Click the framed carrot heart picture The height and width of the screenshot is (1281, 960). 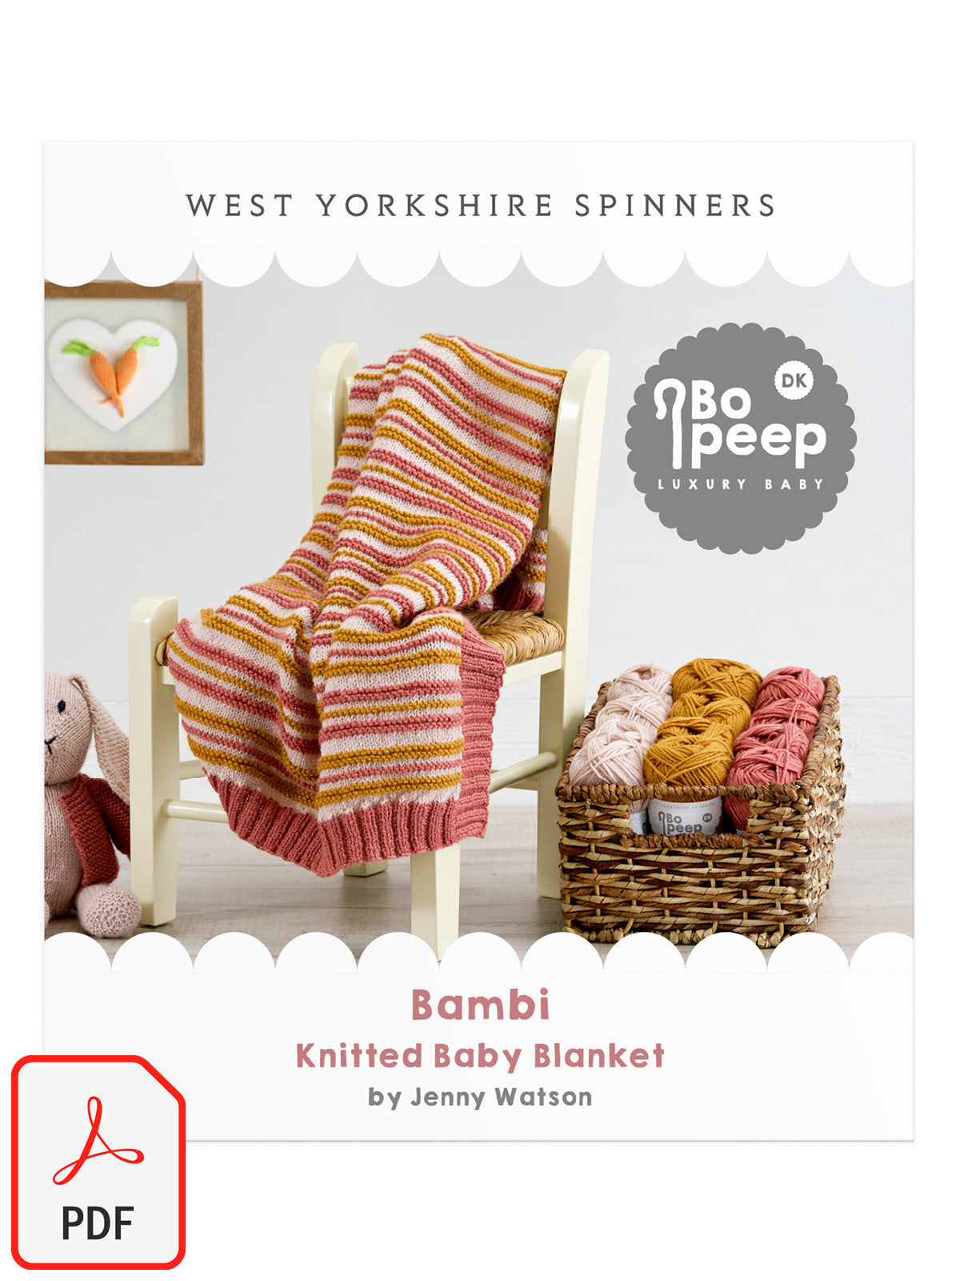tap(123, 372)
